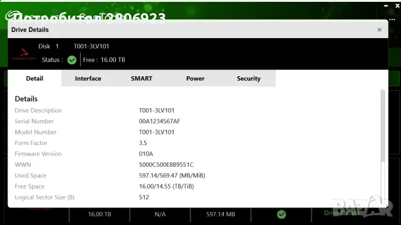
Task: Click Model Number value T001-3LV101
Action: 157,132
